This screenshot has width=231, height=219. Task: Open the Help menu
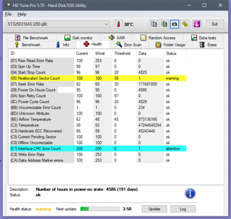[22, 14]
